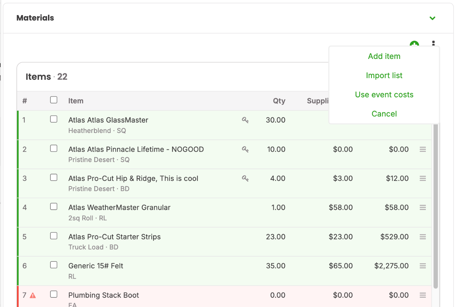
Task: Check the WeatherMaster Granular checkbox
Action: point(53,206)
